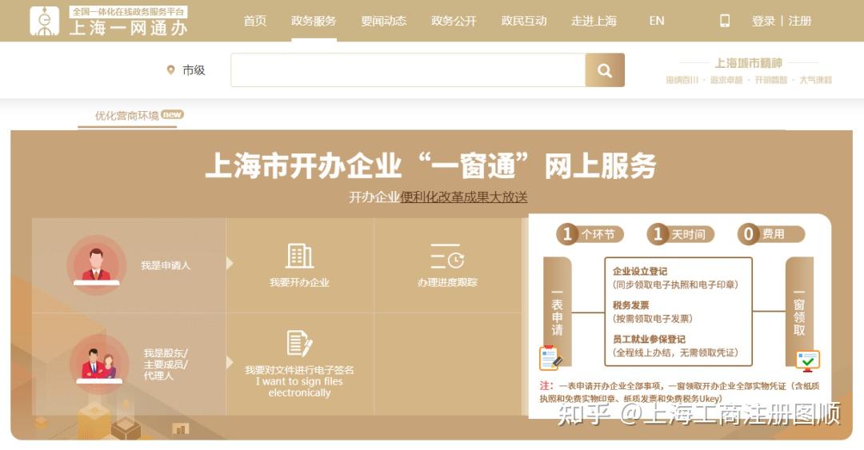Open the 市级 region selector
The height and width of the screenshot is (450, 864).
pyautogui.click(x=194, y=70)
